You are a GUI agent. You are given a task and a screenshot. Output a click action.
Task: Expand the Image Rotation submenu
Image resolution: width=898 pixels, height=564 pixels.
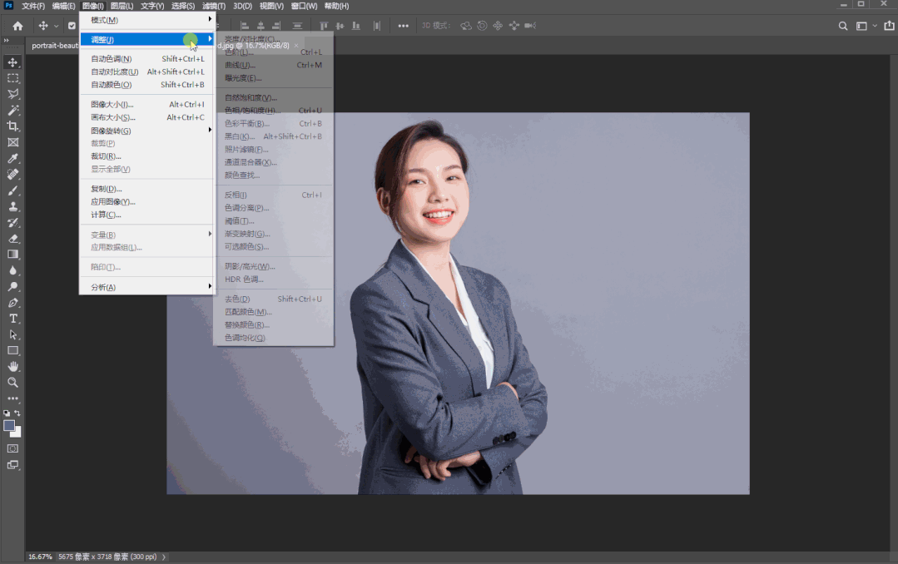(146, 131)
